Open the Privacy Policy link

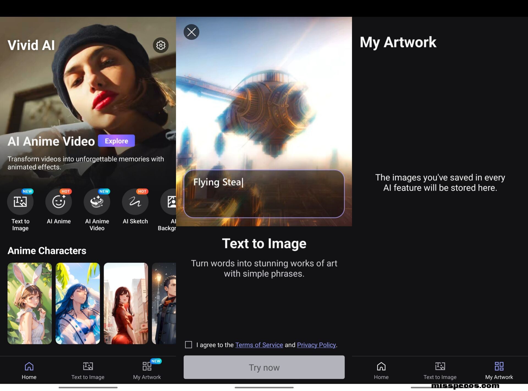click(x=316, y=345)
